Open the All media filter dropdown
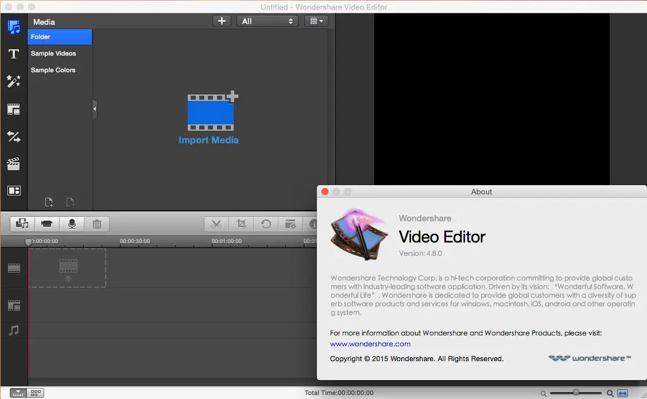 tap(268, 21)
